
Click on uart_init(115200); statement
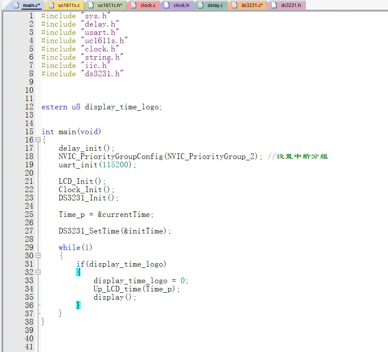point(97,165)
